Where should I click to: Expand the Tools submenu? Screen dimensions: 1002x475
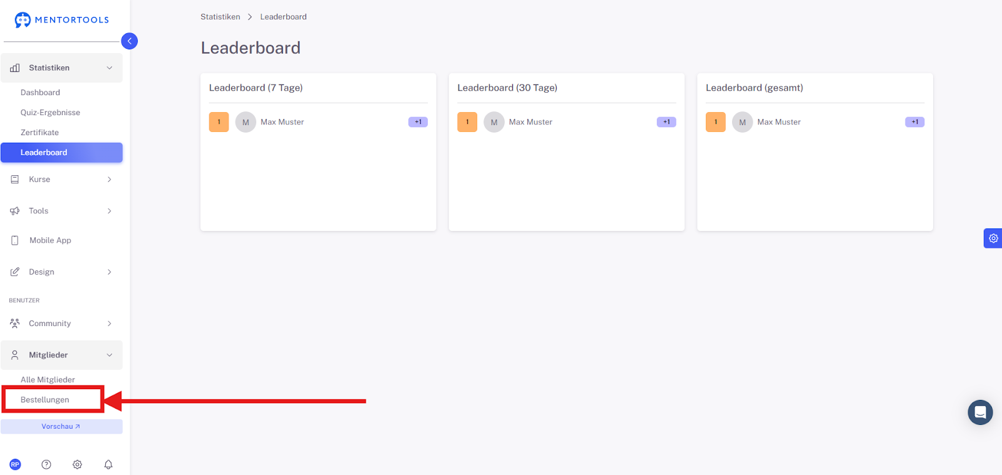click(x=61, y=211)
